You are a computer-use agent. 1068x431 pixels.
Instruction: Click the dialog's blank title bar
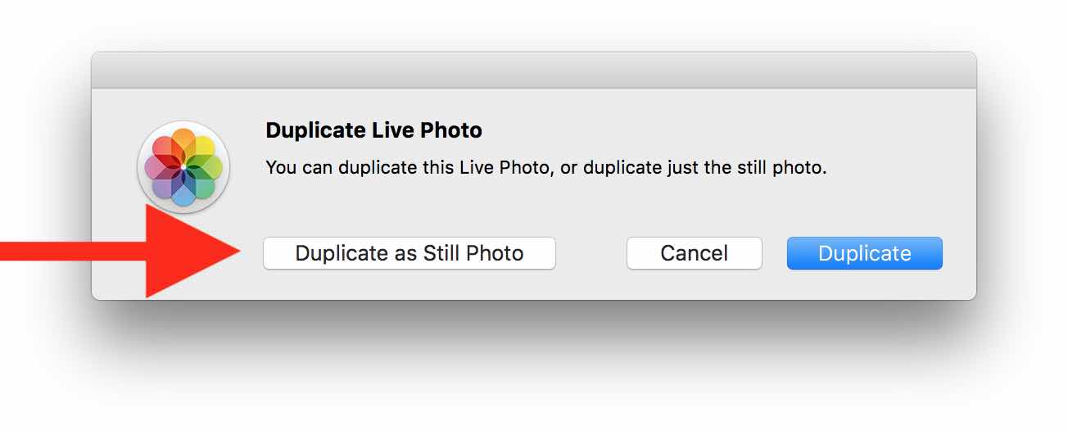pyautogui.click(x=533, y=70)
